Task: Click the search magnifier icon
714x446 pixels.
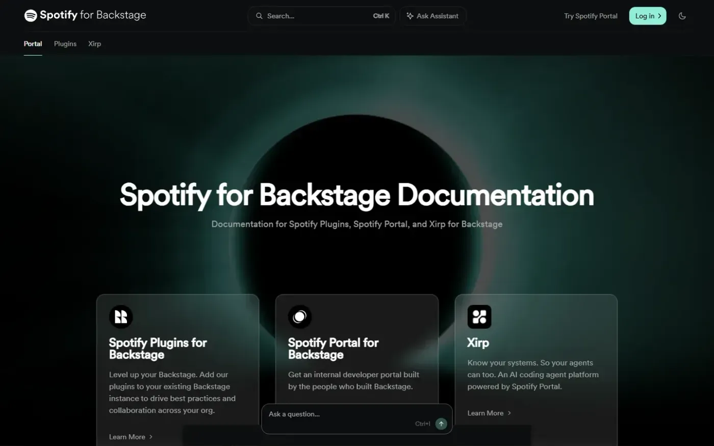Action: pyautogui.click(x=259, y=16)
